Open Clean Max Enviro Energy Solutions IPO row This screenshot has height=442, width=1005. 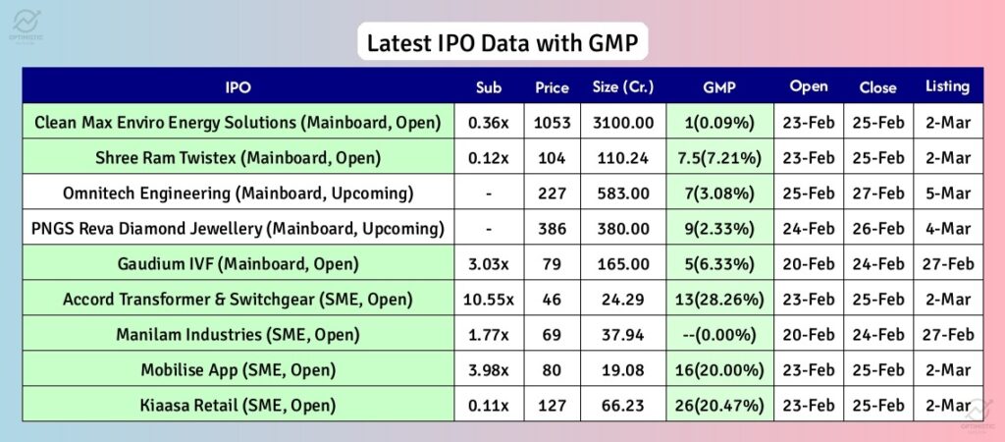tap(237, 122)
